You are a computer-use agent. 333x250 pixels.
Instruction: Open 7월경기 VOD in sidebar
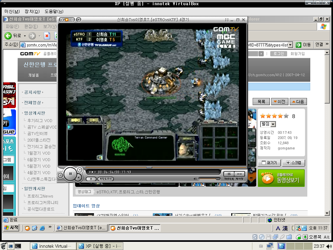tap(39, 153)
